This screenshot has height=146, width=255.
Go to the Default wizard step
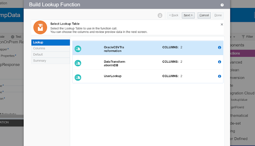coord(51,54)
